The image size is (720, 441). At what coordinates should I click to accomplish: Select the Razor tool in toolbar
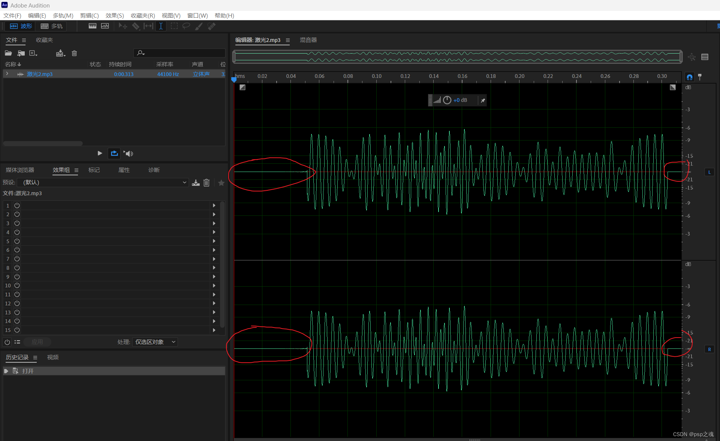click(x=136, y=26)
